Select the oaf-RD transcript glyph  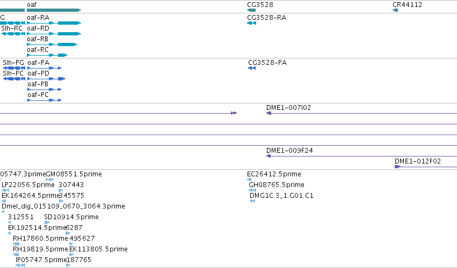coord(54,34)
